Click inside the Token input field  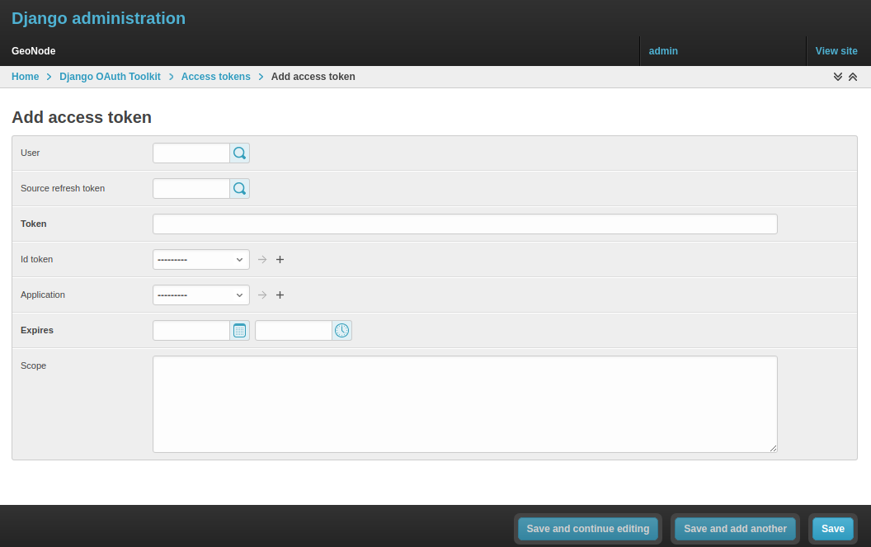(x=464, y=224)
